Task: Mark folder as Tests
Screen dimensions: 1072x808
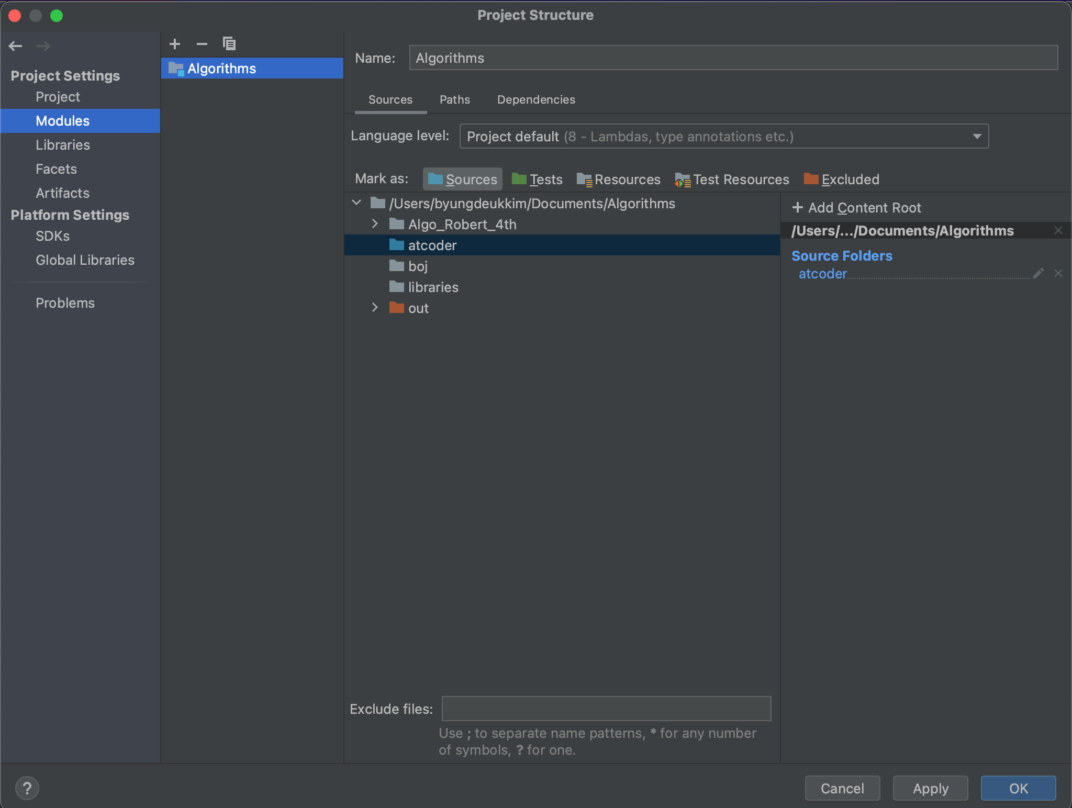Action: 537,179
